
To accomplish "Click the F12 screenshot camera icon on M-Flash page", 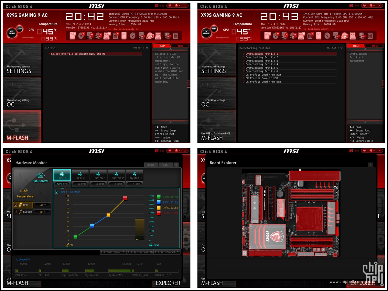I will click(x=157, y=6).
